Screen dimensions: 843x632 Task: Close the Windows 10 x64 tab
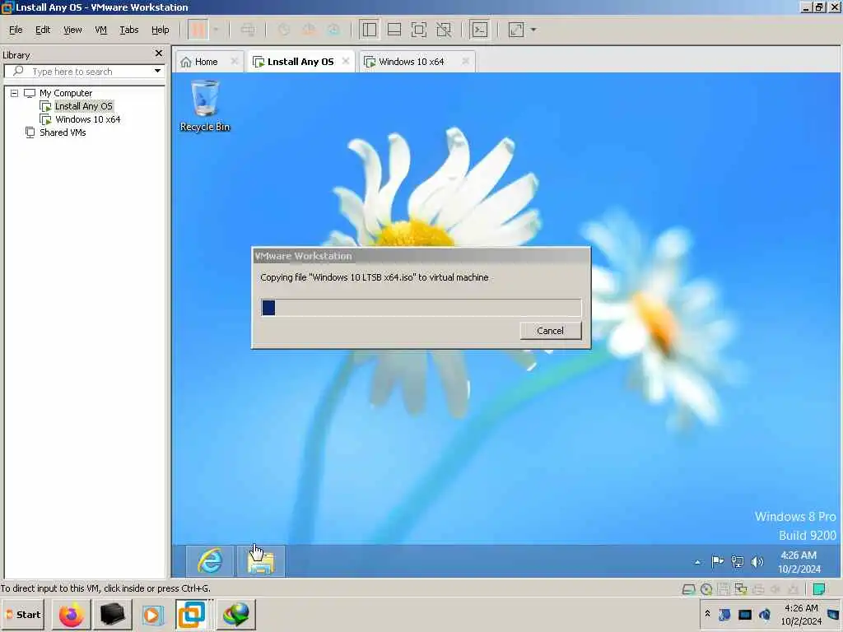coord(466,61)
